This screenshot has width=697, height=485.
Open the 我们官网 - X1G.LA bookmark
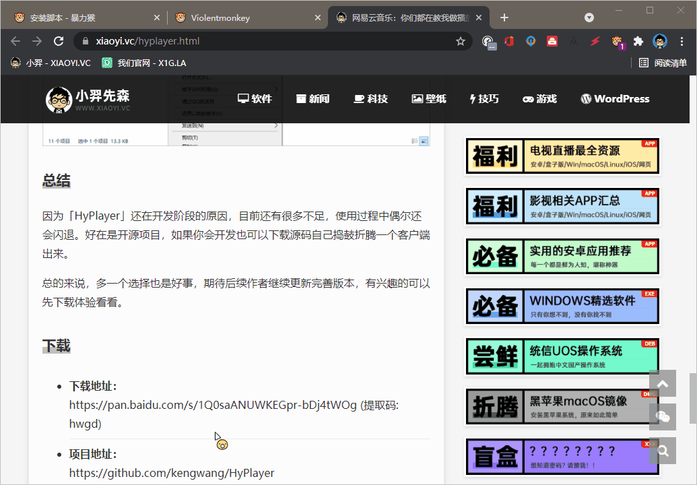coord(144,63)
